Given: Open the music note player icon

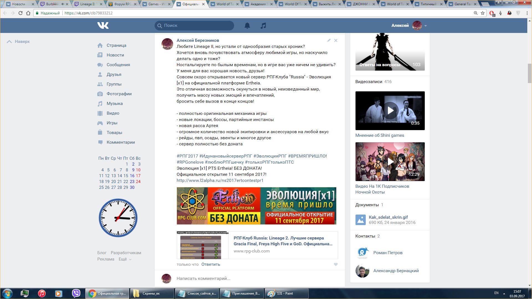Looking at the screenshot, I should point(263,25).
